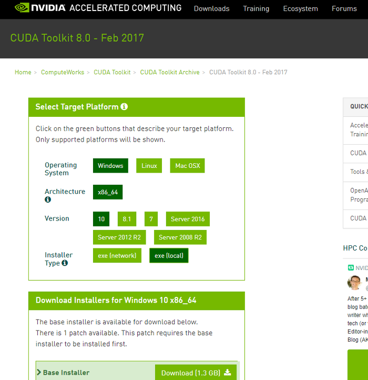Select Windows version 7

151,219
